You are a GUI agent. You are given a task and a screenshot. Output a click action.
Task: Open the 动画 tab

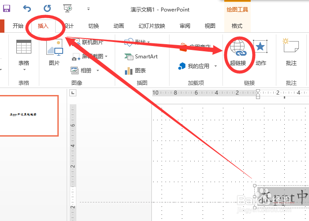[x=119, y=26]
